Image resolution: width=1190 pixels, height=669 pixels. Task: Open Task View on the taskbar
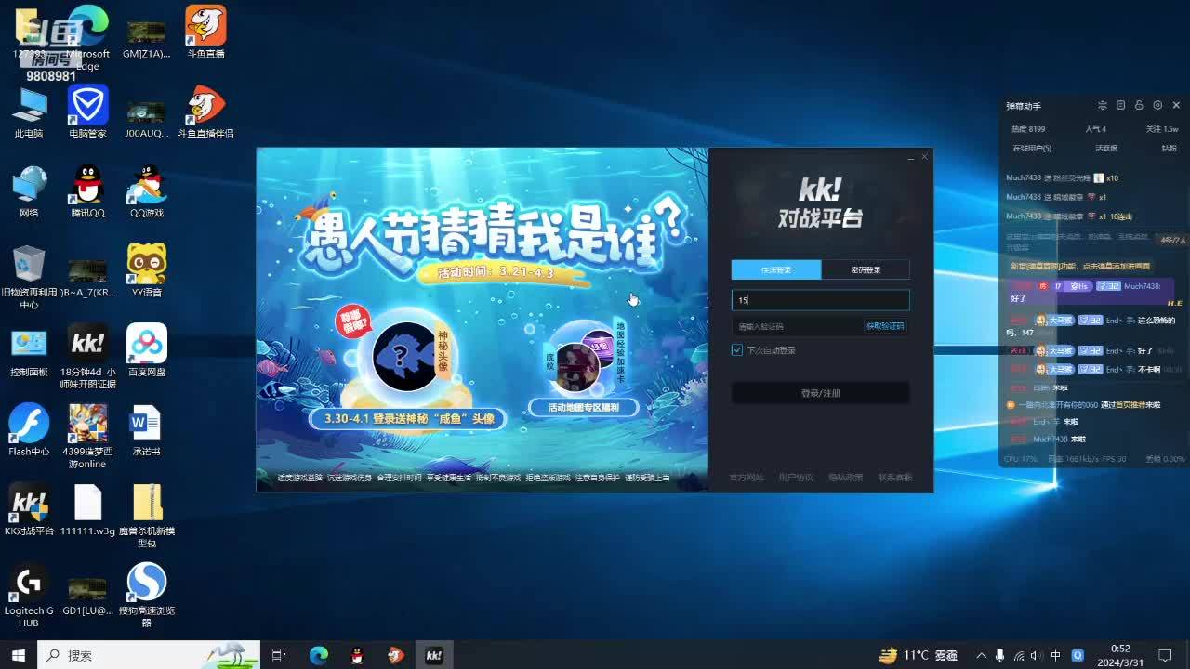coord(279,655)
